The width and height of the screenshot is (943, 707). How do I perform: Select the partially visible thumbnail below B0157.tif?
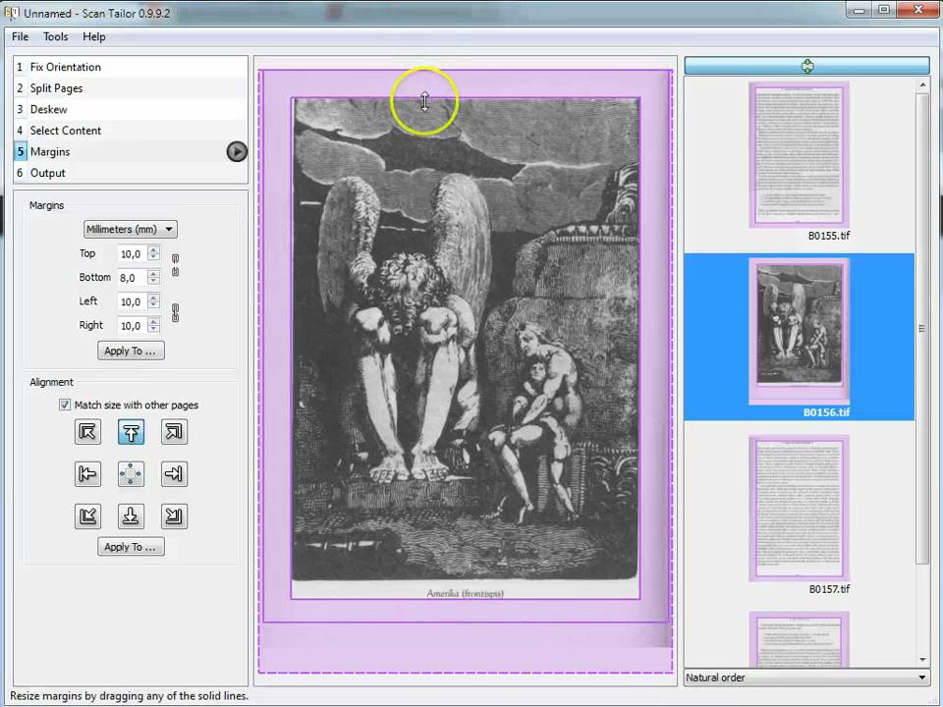[799, 639]
